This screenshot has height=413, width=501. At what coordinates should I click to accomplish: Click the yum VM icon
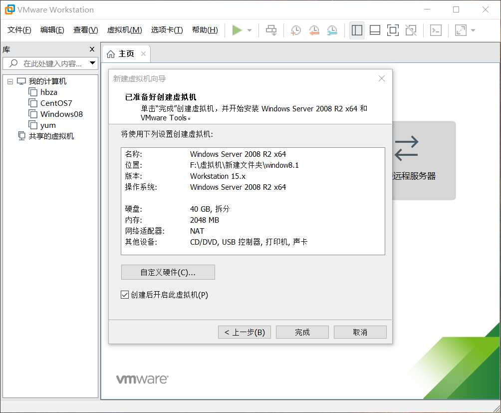[x=33, y=125]
